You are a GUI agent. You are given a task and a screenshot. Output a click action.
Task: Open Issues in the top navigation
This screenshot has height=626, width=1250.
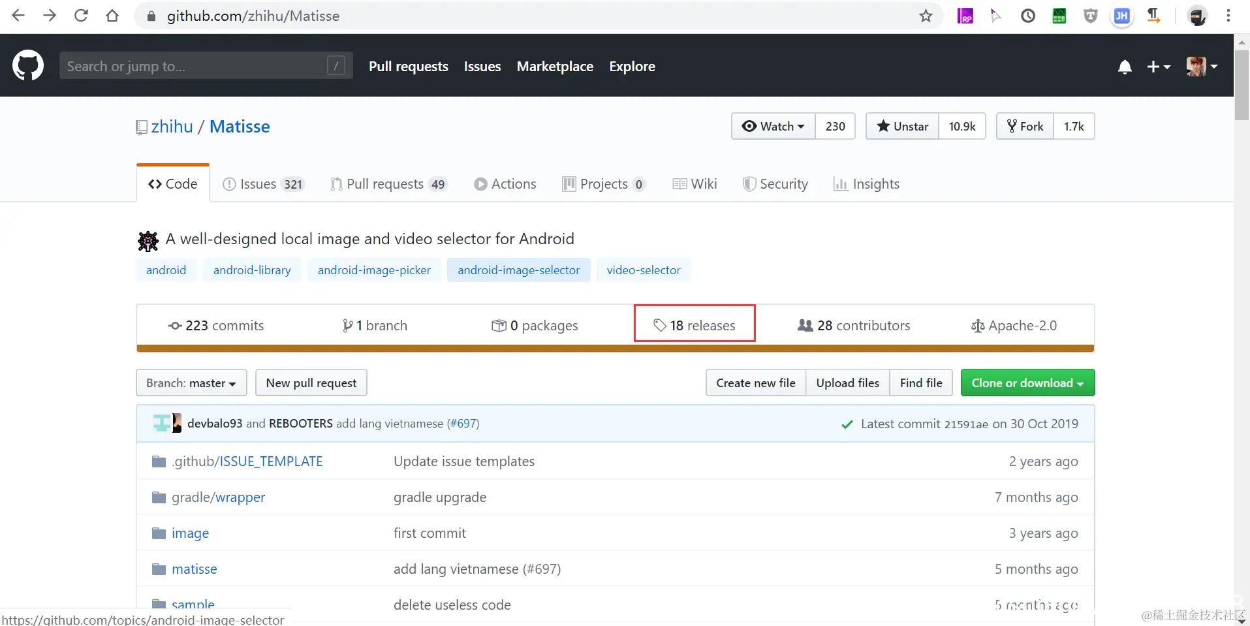482,67
